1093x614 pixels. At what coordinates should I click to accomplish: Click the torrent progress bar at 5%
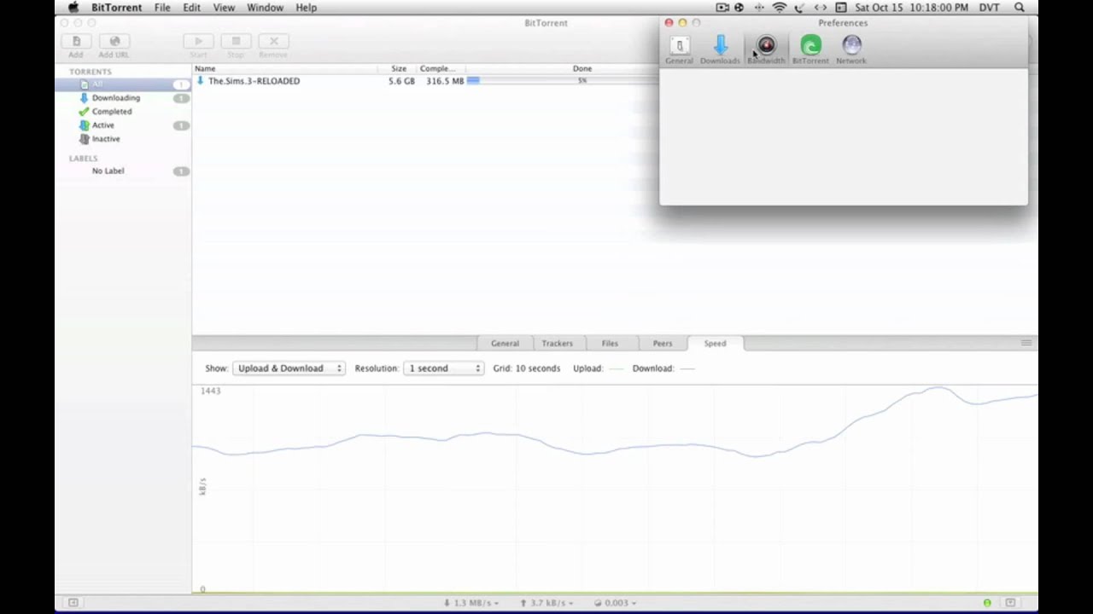click(562, 81)
